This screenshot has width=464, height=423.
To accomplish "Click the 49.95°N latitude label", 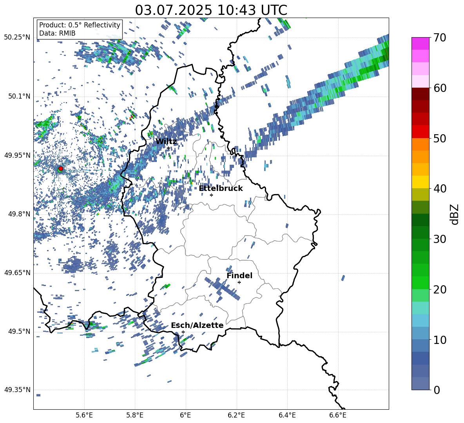I will click(17, 155).
